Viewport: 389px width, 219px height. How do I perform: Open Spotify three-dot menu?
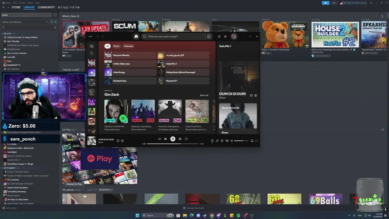tap(90, 36)
